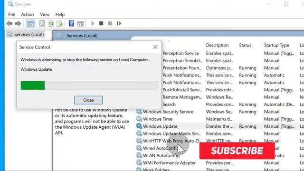Screen dimensions: 304x171
Task: Click gear icon of Windows Security Service row
Action: coord(139,112)
